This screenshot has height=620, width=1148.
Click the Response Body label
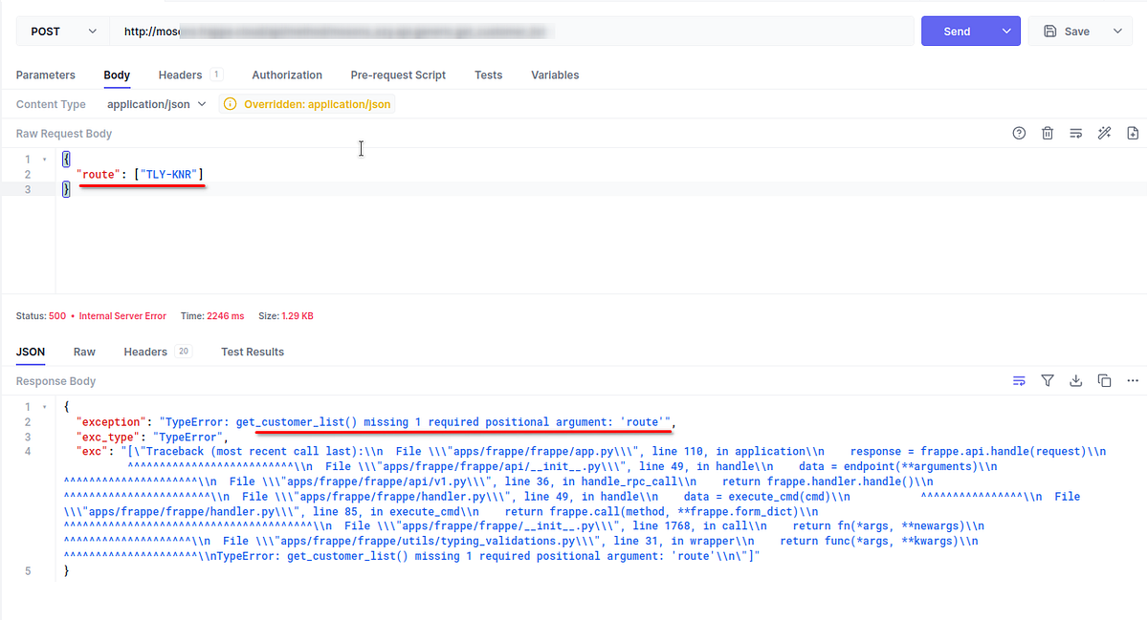click(56, 381)
